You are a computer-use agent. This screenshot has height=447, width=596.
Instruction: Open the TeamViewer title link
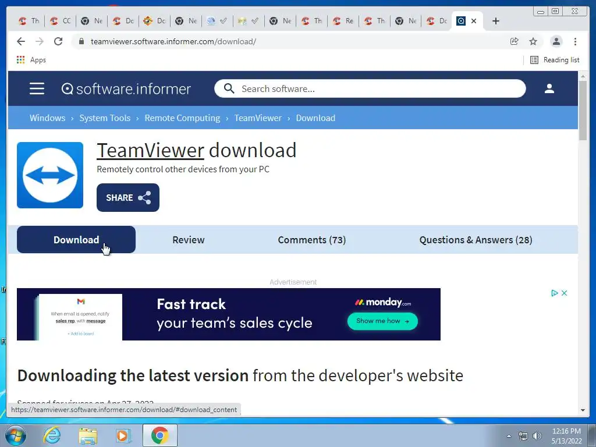pyautogui.click(x=151, y=150)
